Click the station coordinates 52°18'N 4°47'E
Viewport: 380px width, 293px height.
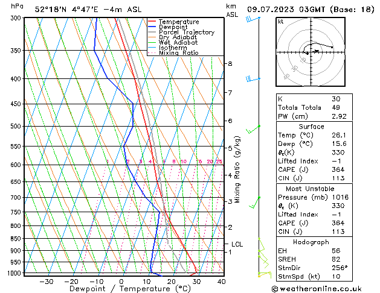coord(66,10)
